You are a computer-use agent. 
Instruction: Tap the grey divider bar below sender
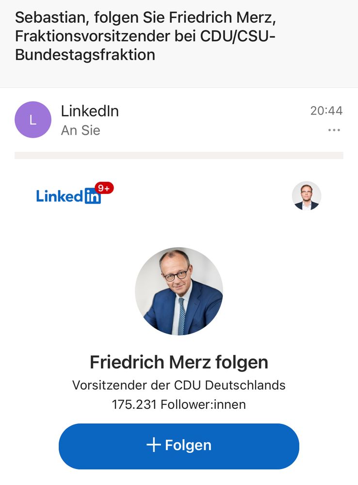pos(179,156)
